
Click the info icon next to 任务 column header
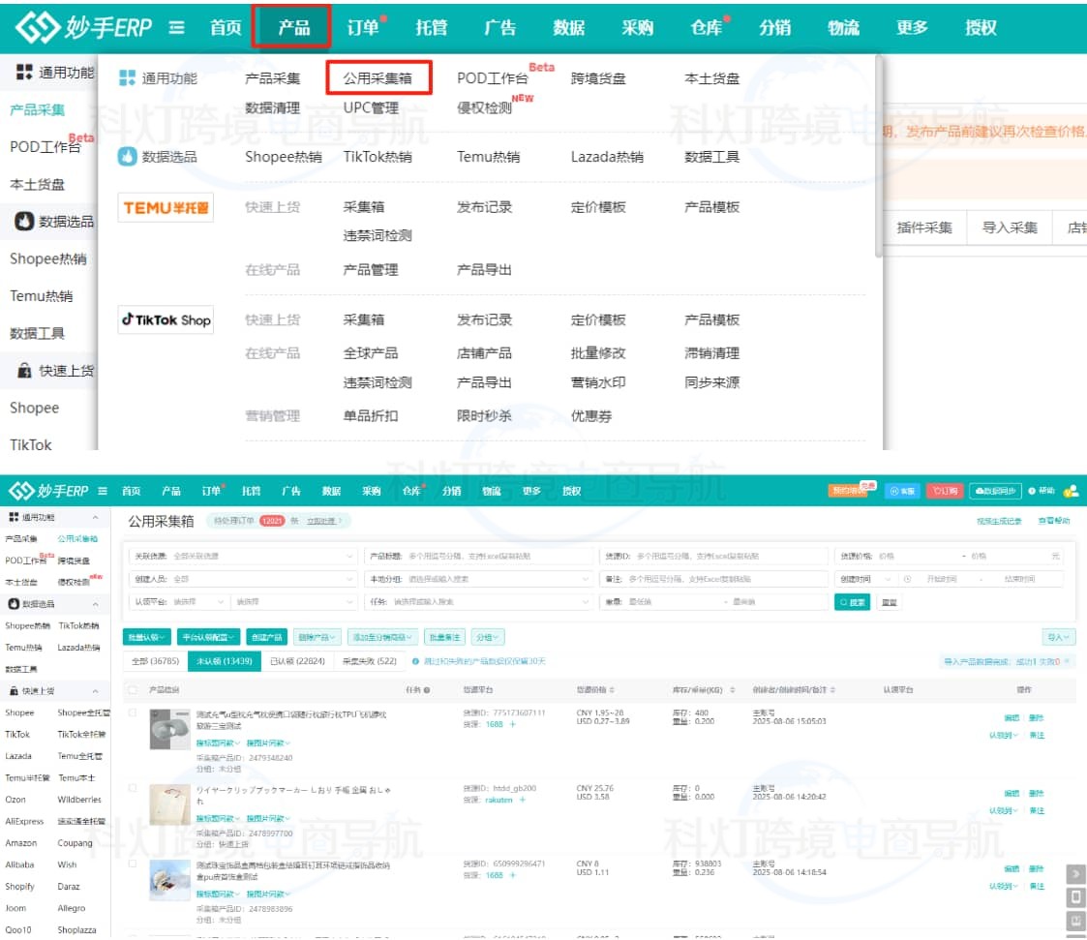(x=427, y=690)
